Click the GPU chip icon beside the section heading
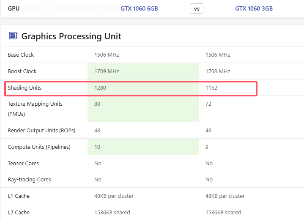 13,36
